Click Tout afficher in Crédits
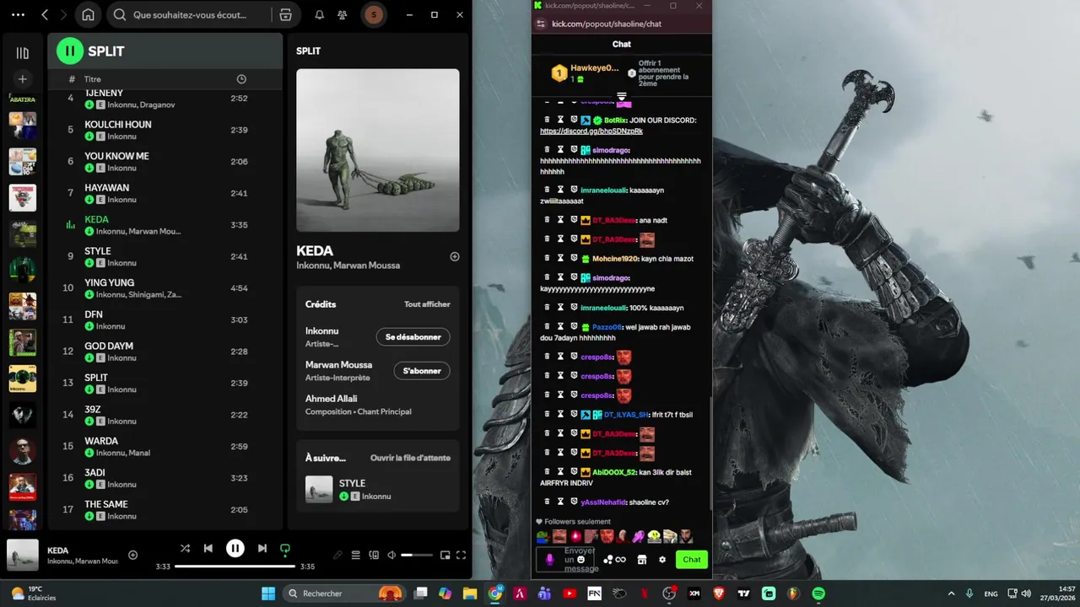Image resolution: width=1080 pixels, height=607 pixels. point(427,304)
